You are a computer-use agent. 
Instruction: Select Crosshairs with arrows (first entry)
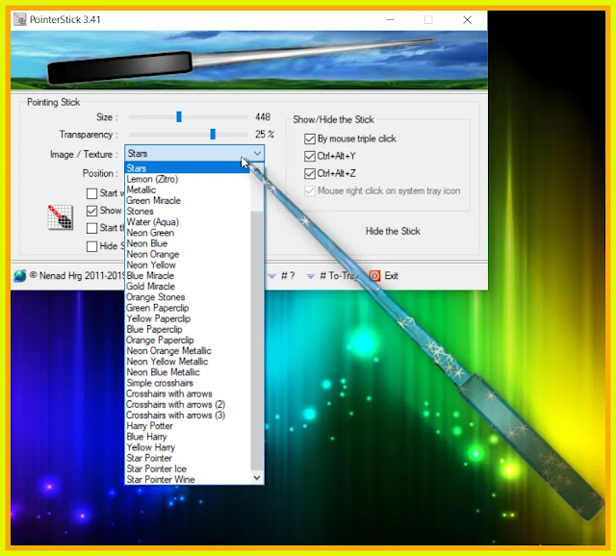point(188,393)
